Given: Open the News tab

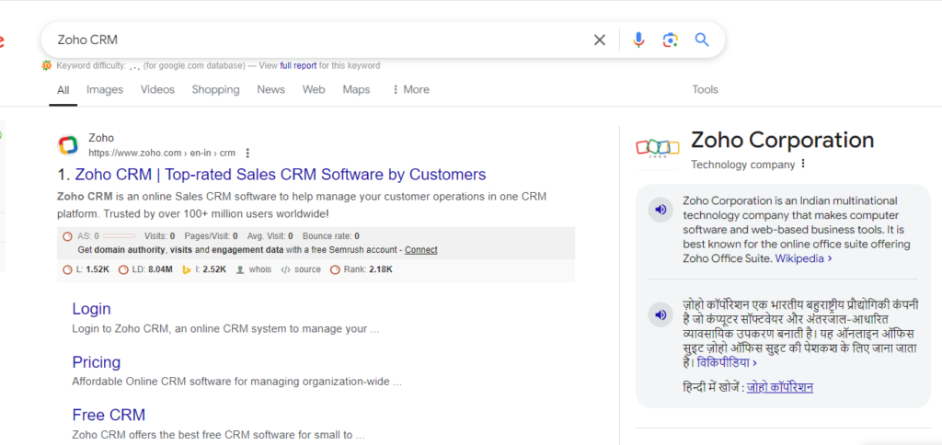Looking at the screenshot, I should 271,89.
